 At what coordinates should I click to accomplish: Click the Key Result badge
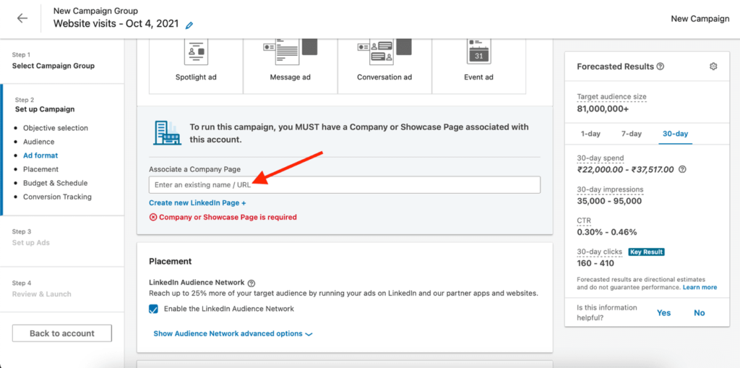point(647,252)
